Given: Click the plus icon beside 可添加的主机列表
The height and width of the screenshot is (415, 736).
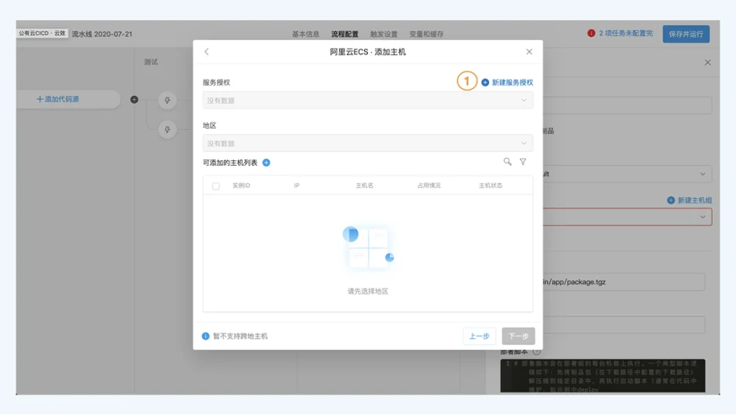Looking at the screenshot, I should (266, 163).
